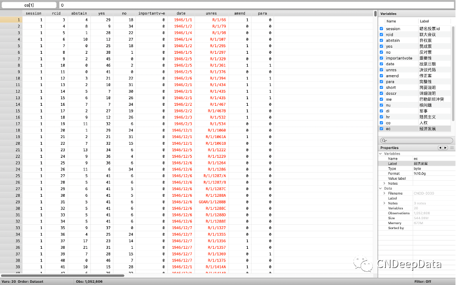The height and width of the screenshot is (285, 456).
Task: Select the nu variable in list
Action: 415,105
